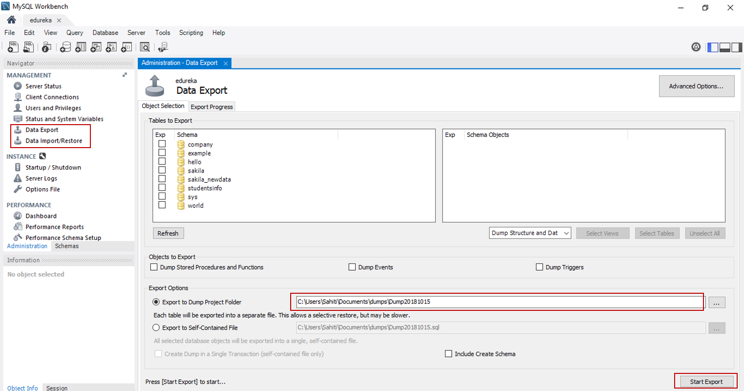This screenshot has height=391, width=744.
Task: Switch to Export Progress tab
Action: coord(212,107)
